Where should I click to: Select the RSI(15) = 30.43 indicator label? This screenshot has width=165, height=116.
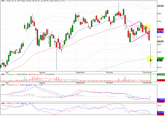[27, 103]
